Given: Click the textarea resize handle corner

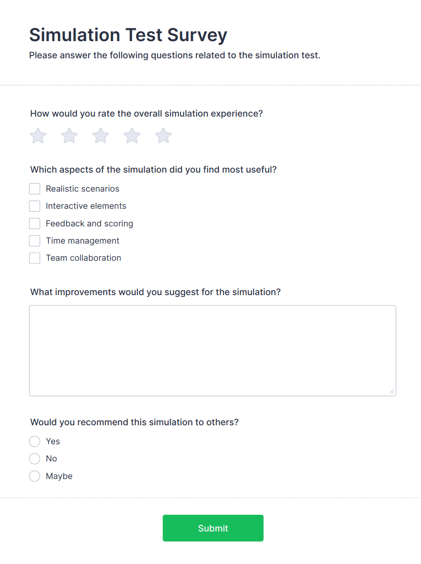Looking at the screenshot, I should 392,392.
